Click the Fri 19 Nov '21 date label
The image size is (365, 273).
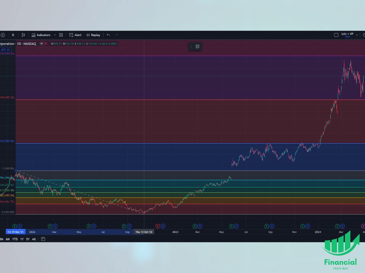pyautogui.click(x=16, y=232)
